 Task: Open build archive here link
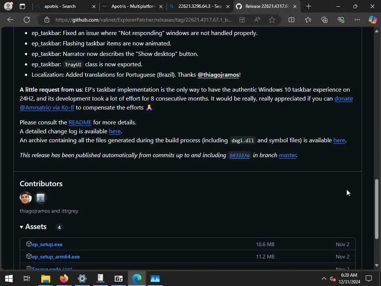pos(339,140)
